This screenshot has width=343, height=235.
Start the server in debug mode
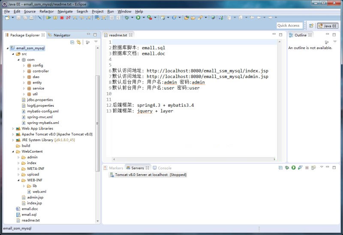click(287, 168)
